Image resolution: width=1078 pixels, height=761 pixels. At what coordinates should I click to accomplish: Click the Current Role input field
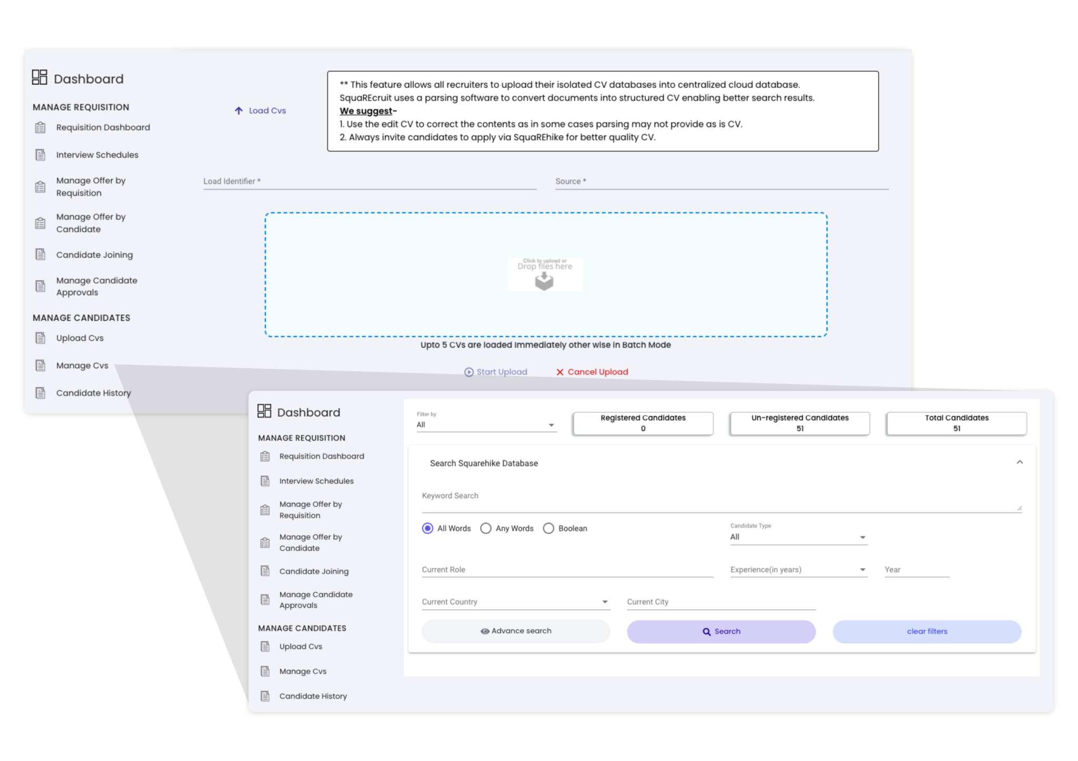click(567, 570)
